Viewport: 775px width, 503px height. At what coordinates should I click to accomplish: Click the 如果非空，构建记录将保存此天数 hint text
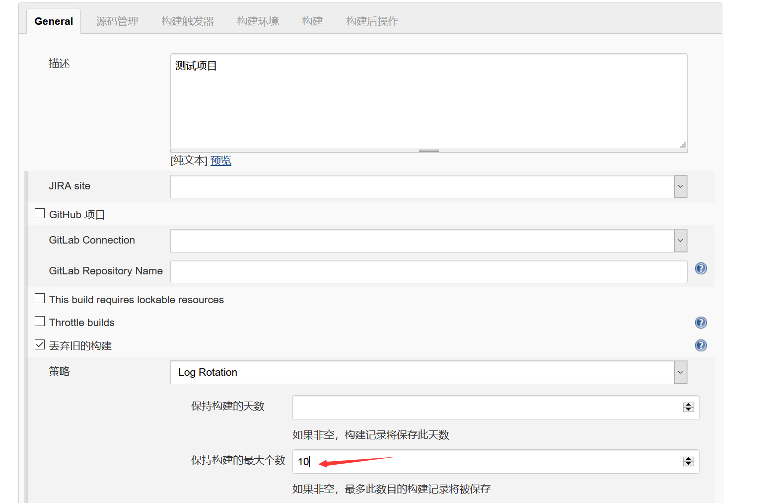click(x=370, y=435)
